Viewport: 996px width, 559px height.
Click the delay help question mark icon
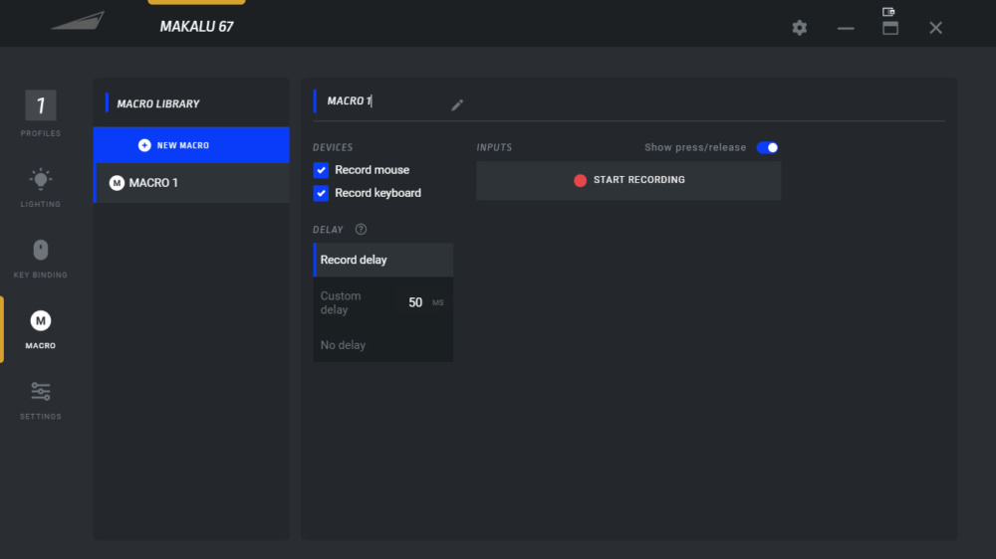tap(361, 229)
